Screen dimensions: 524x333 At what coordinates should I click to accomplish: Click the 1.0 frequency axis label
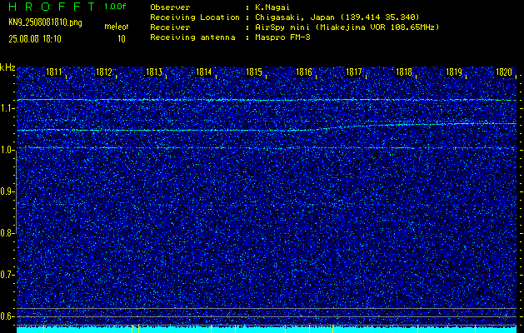tap(7, 151)
